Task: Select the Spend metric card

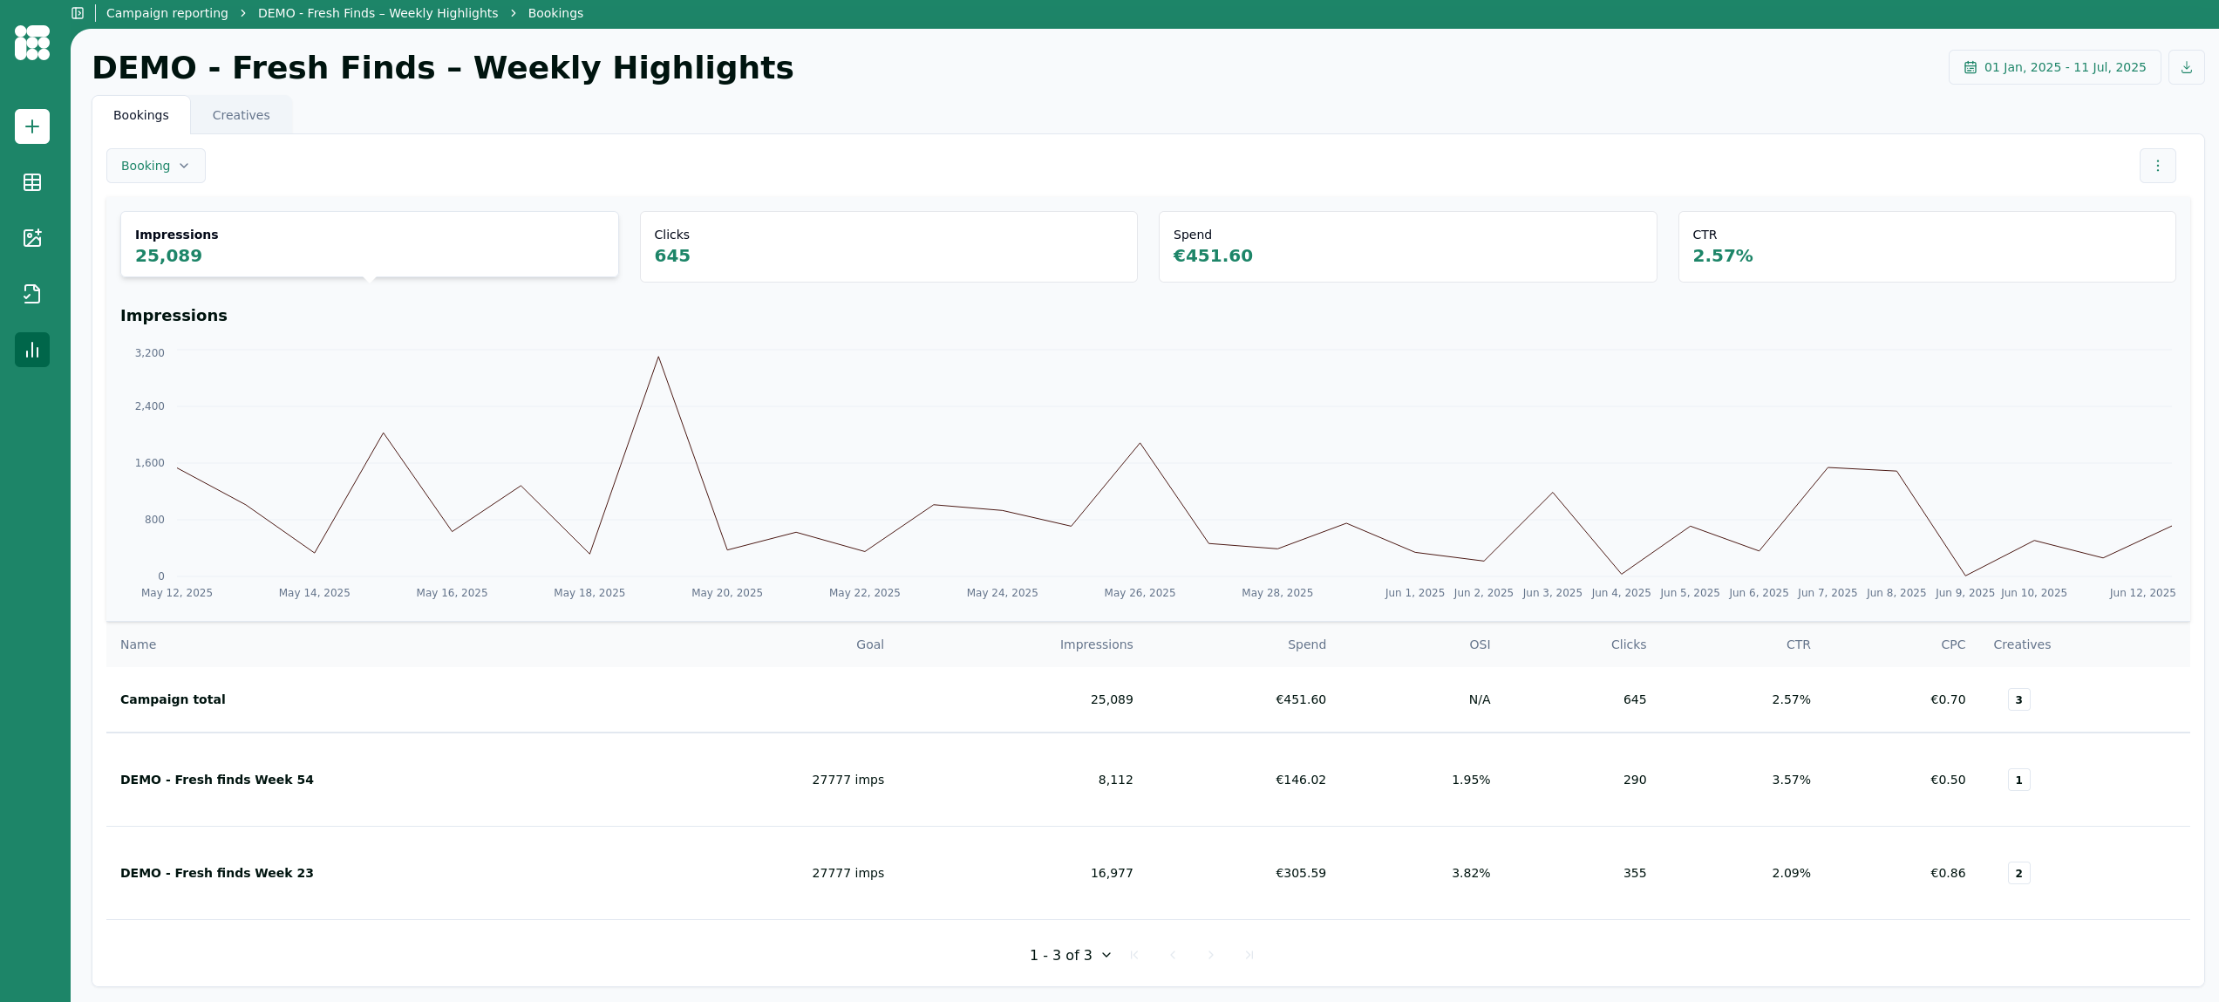Action: tap(1406, 246)
